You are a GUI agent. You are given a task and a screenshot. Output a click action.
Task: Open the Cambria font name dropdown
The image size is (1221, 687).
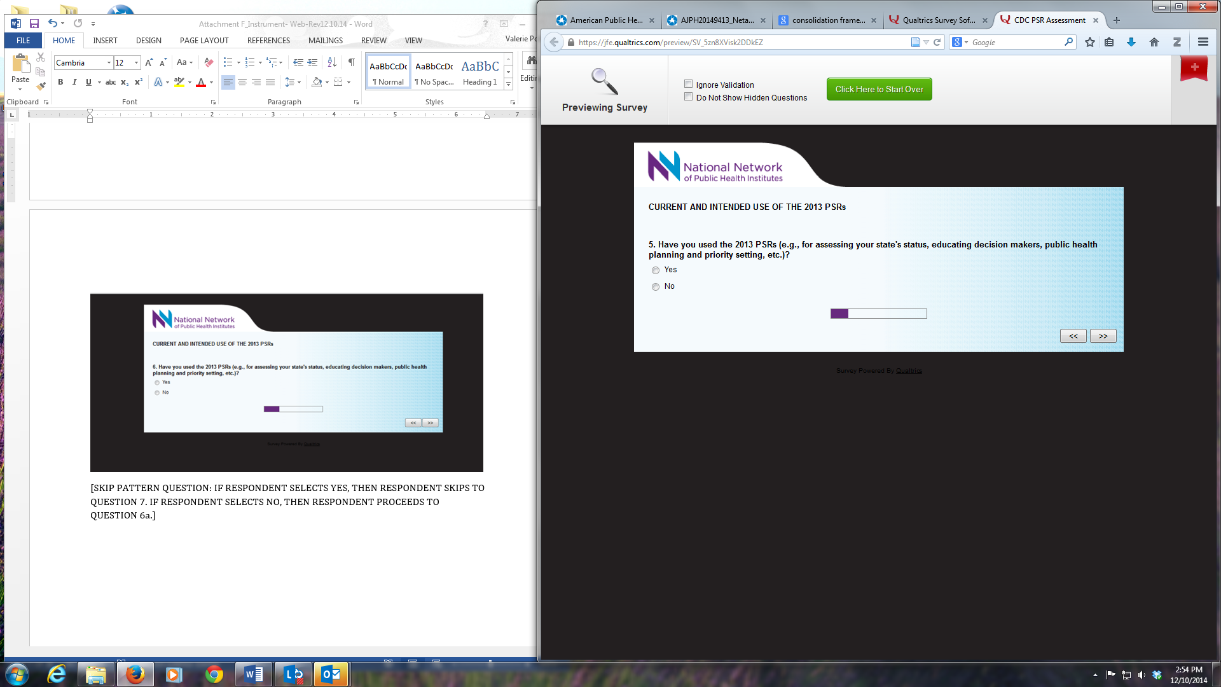(x=109, y=62)
